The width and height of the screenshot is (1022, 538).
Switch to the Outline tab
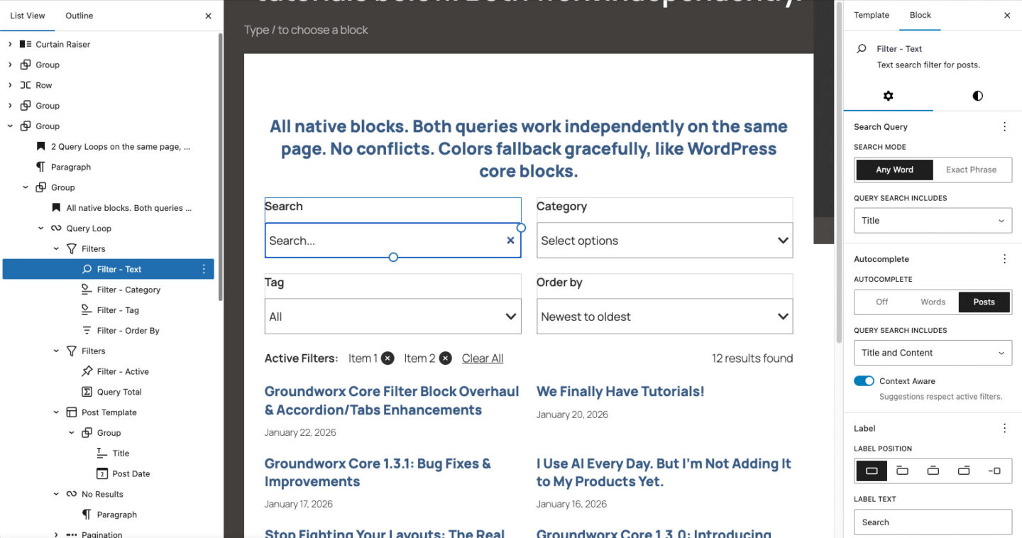click(x=79, y=16)
